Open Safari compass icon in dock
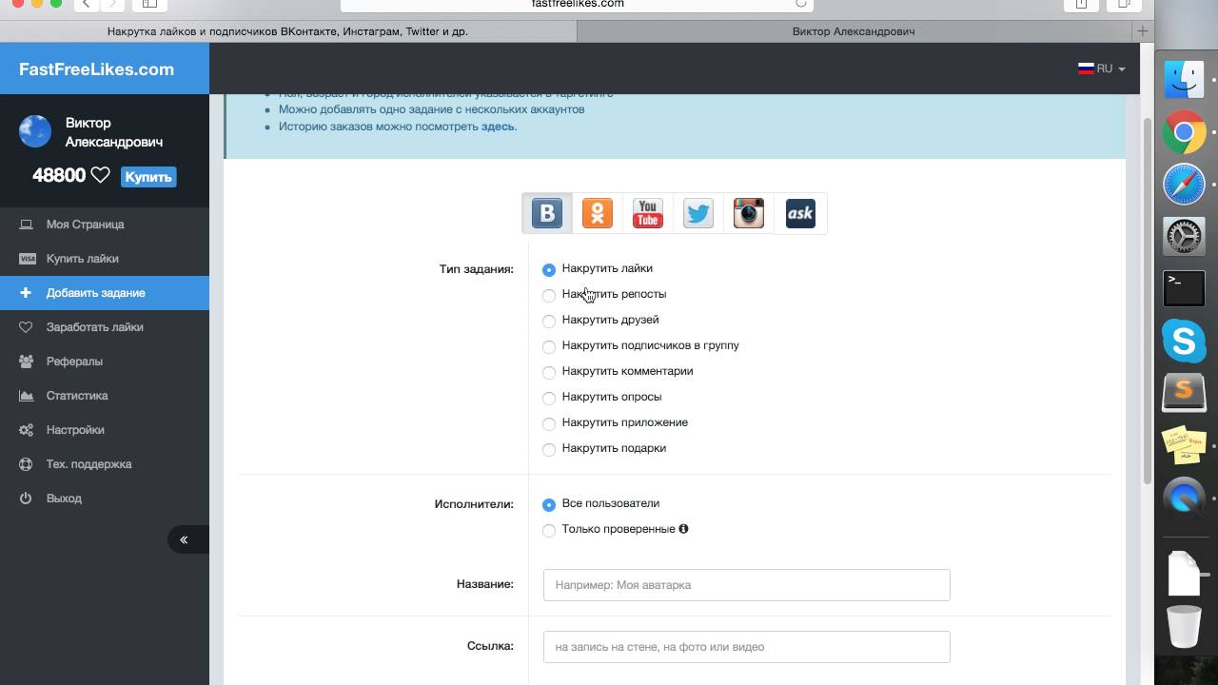Viewport: 1218px width, 685px height. [1184, 185]
